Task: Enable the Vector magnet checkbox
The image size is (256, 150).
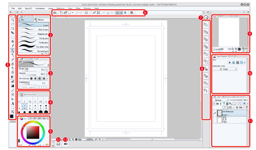Action: tap(20, 87)
